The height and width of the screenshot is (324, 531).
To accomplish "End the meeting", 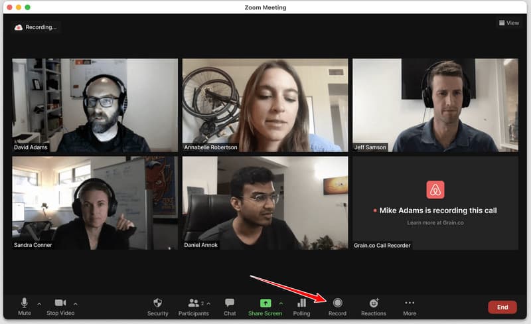I will tap(502, 307).
